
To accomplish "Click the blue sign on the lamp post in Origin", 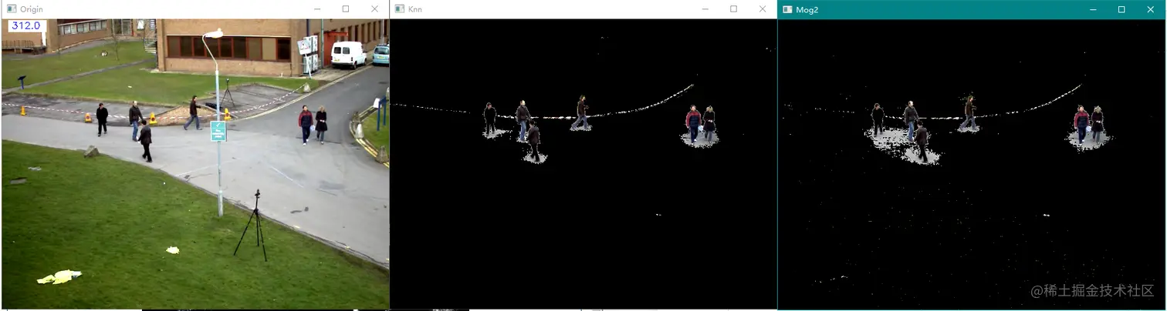I will (218, 131).
